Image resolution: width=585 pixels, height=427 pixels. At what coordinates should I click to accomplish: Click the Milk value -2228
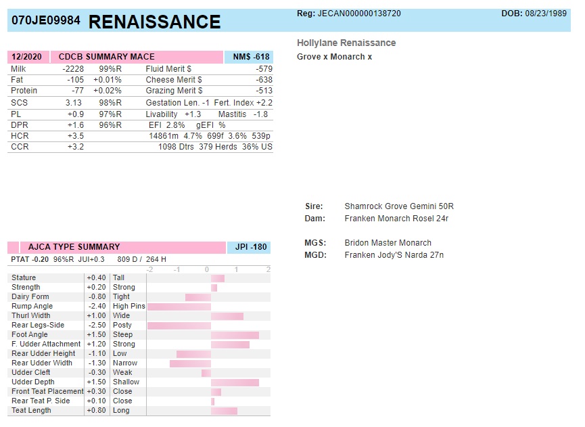point(73,69)
